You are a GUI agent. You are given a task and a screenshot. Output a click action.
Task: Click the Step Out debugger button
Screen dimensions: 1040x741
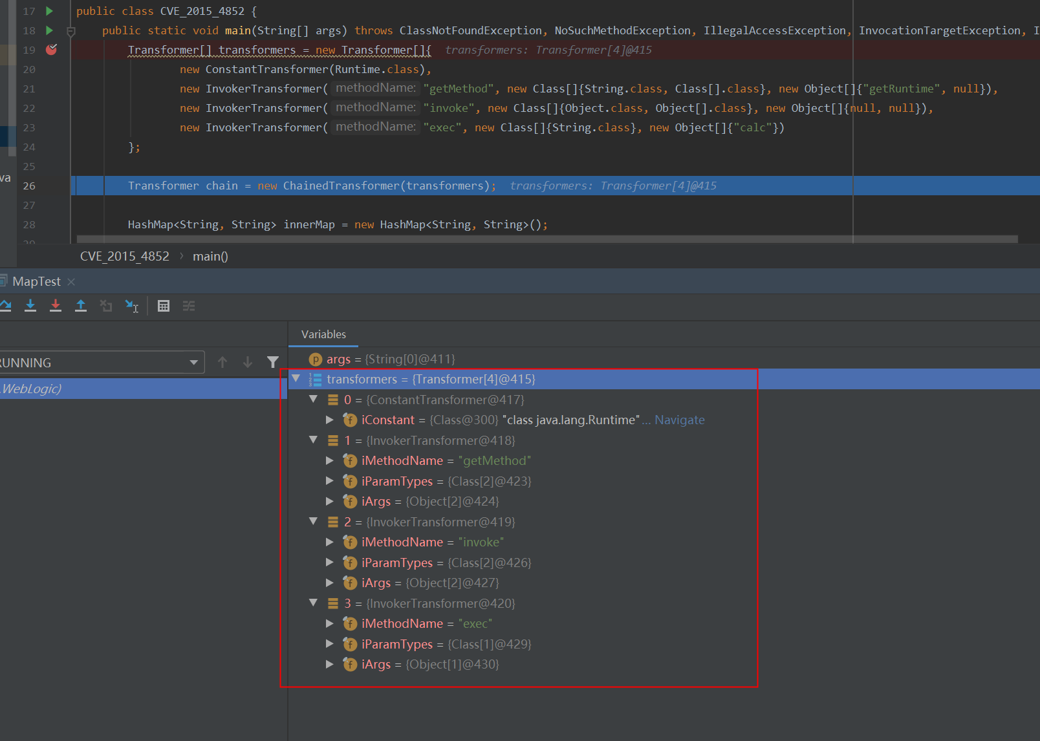click(x=81, y=306)
